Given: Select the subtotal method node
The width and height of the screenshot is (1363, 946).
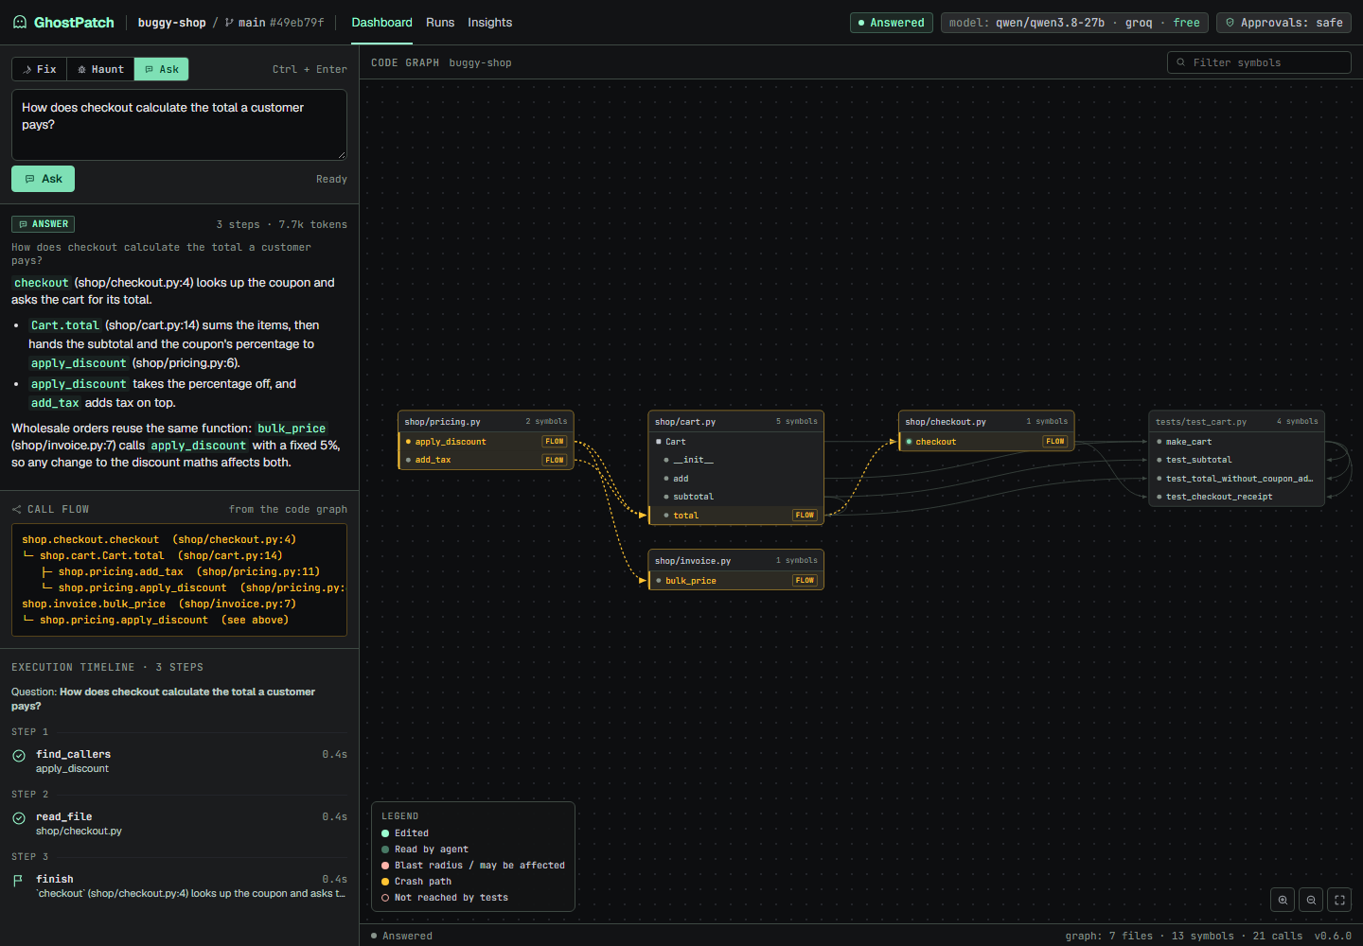Looking at the screenshot, I should 735,497.
